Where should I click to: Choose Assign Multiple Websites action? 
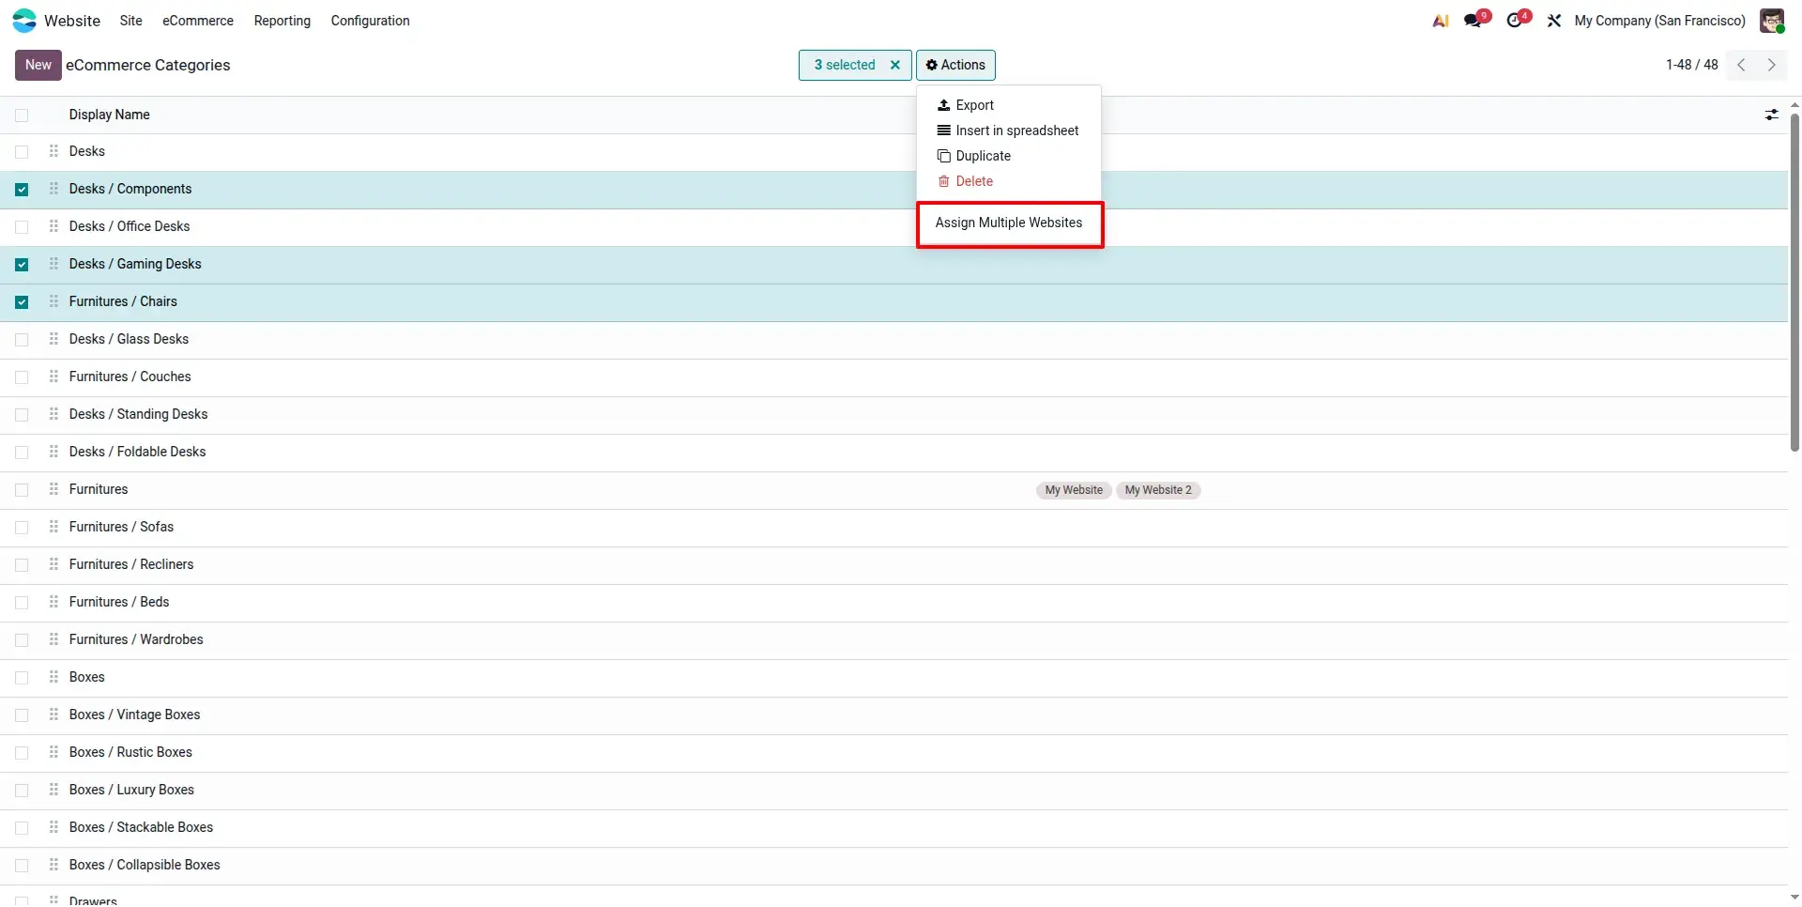(x=1009, y=223)
